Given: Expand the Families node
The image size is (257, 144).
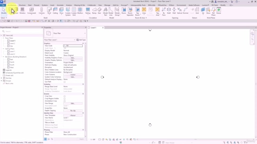Looking at the screenshot, I should [1, 78].
